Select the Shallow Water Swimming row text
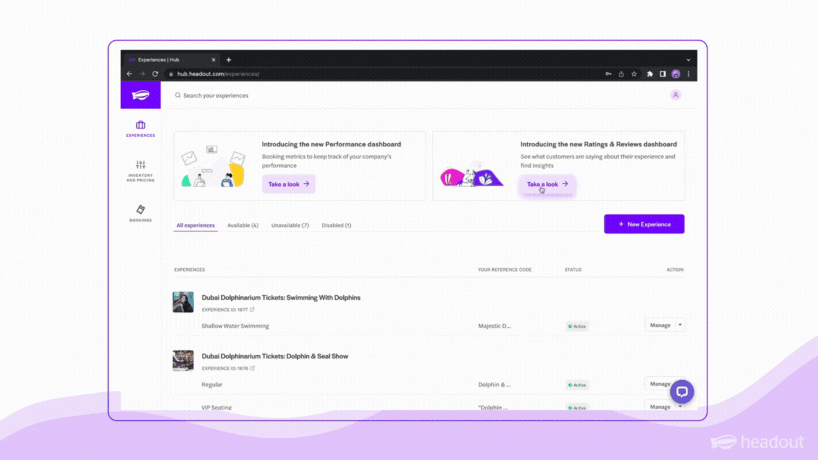The width and height of the screenshot is (818, 460). (235, 326)
